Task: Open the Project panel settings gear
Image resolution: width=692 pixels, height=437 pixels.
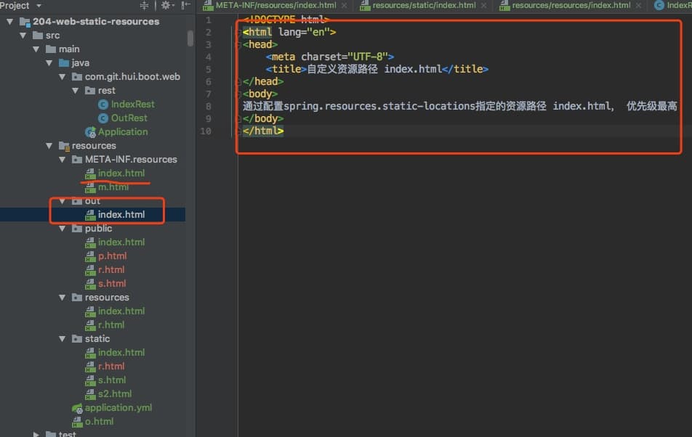Action: coord(165,6)
